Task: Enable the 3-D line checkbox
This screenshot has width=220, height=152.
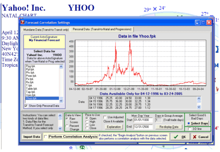Action: (x=189, y=129)
